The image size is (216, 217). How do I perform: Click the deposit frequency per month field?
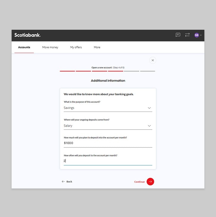click(x=108, y=161)
